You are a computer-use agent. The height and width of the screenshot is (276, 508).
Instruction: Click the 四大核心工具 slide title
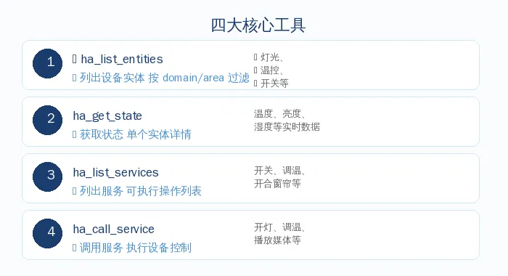tap(258, 25)
